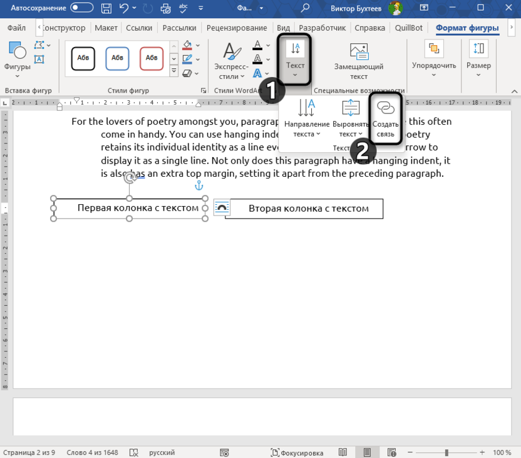Click Alt Text (Замещающий текст) icon
The image size is (521, 458).
[358, 52]
